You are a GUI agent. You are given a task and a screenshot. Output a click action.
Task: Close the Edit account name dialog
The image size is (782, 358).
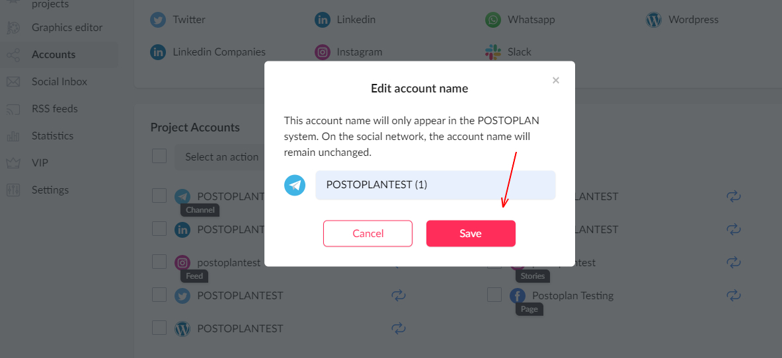coord(555,81)
